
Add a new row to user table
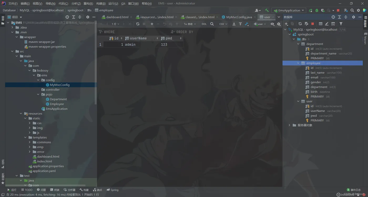coord(152,24)
